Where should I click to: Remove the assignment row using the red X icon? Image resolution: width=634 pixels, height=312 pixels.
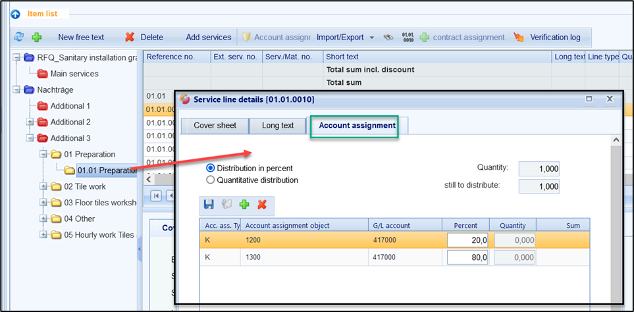click(x=261, y=205)
